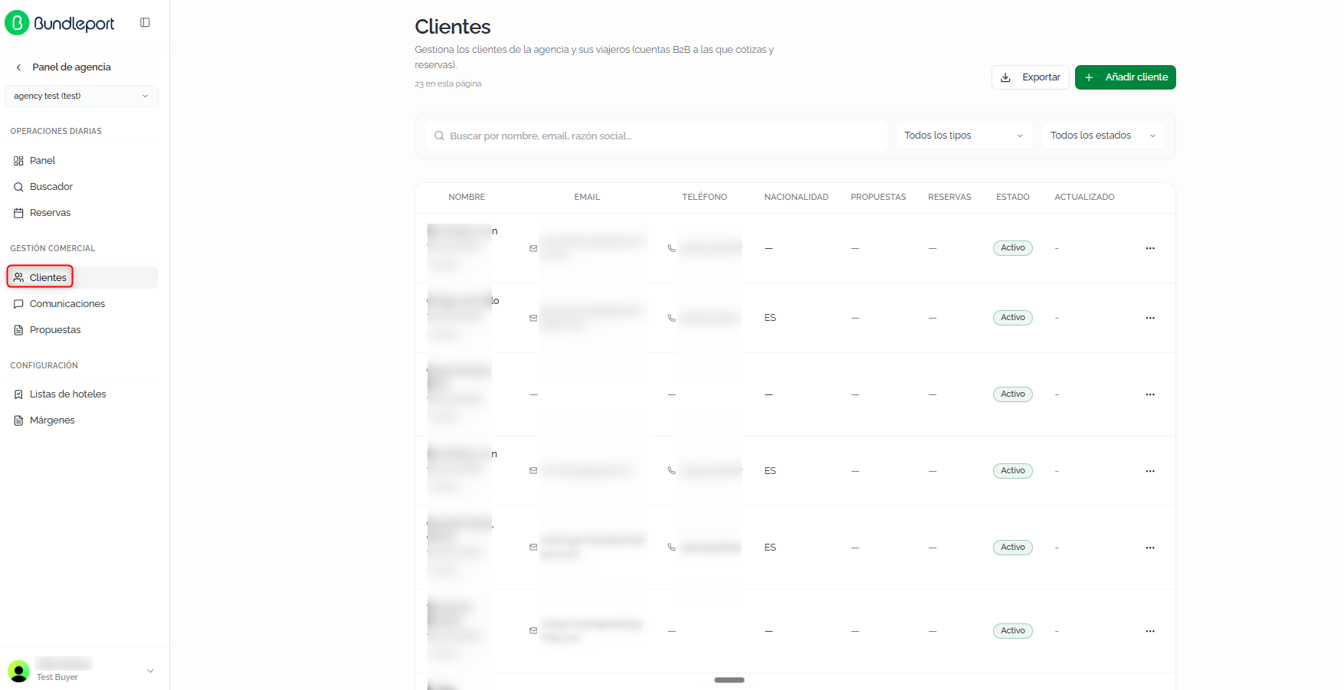Click the TELÉFONO column header

click(x=704, y=197)
